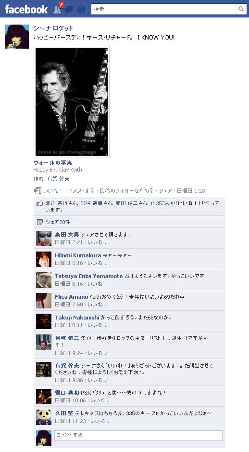Open シーナ ロケット profile name link

(53, 28)
